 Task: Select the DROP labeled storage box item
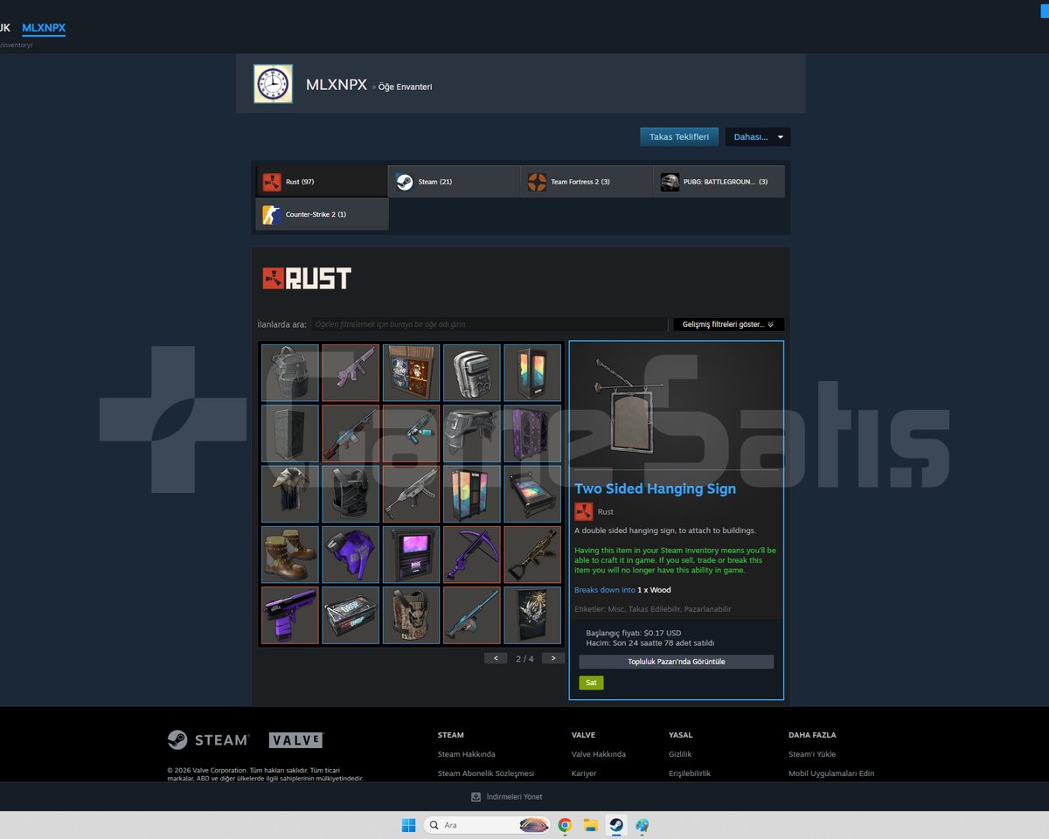351,615
